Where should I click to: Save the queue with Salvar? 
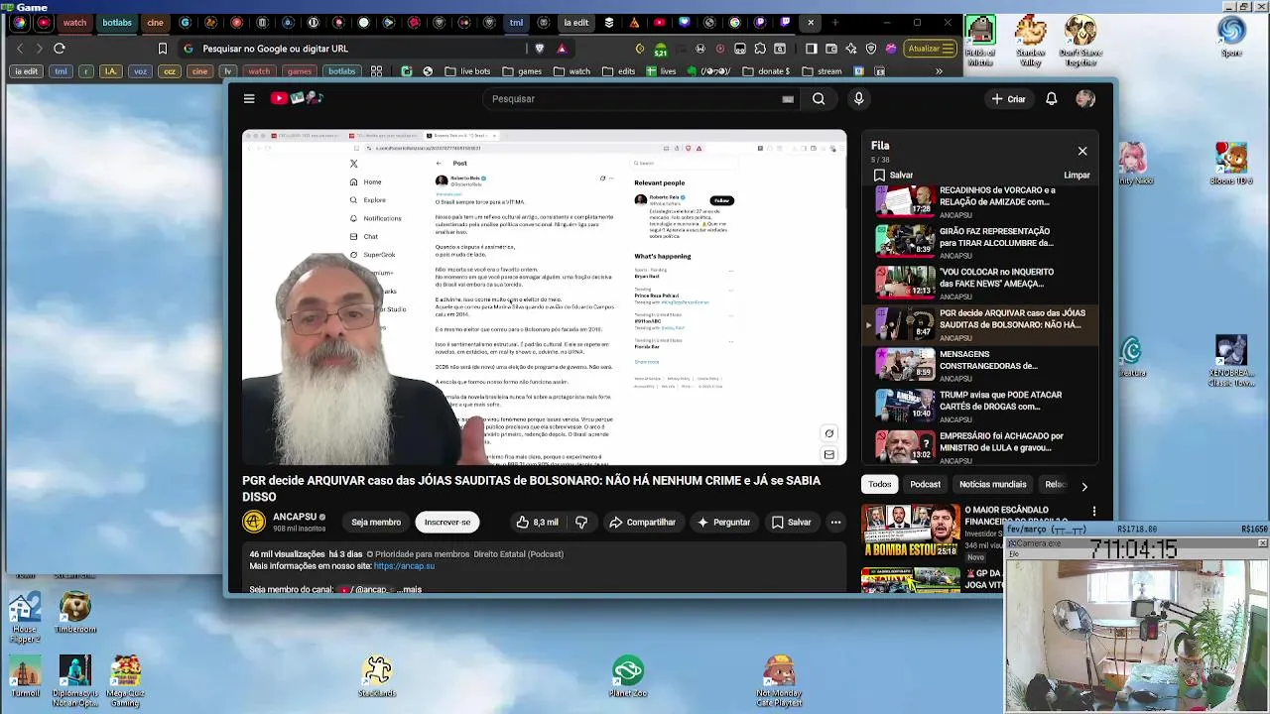point(893,175)
